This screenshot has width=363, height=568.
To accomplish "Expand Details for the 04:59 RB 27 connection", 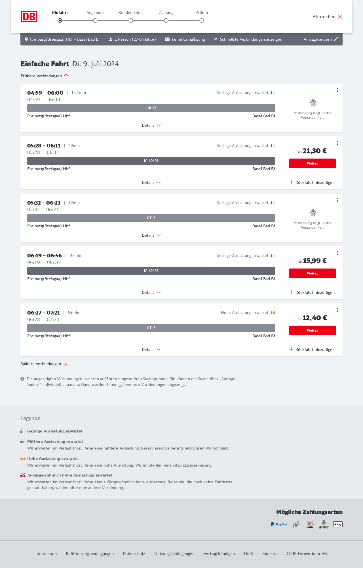I will 151,125.
